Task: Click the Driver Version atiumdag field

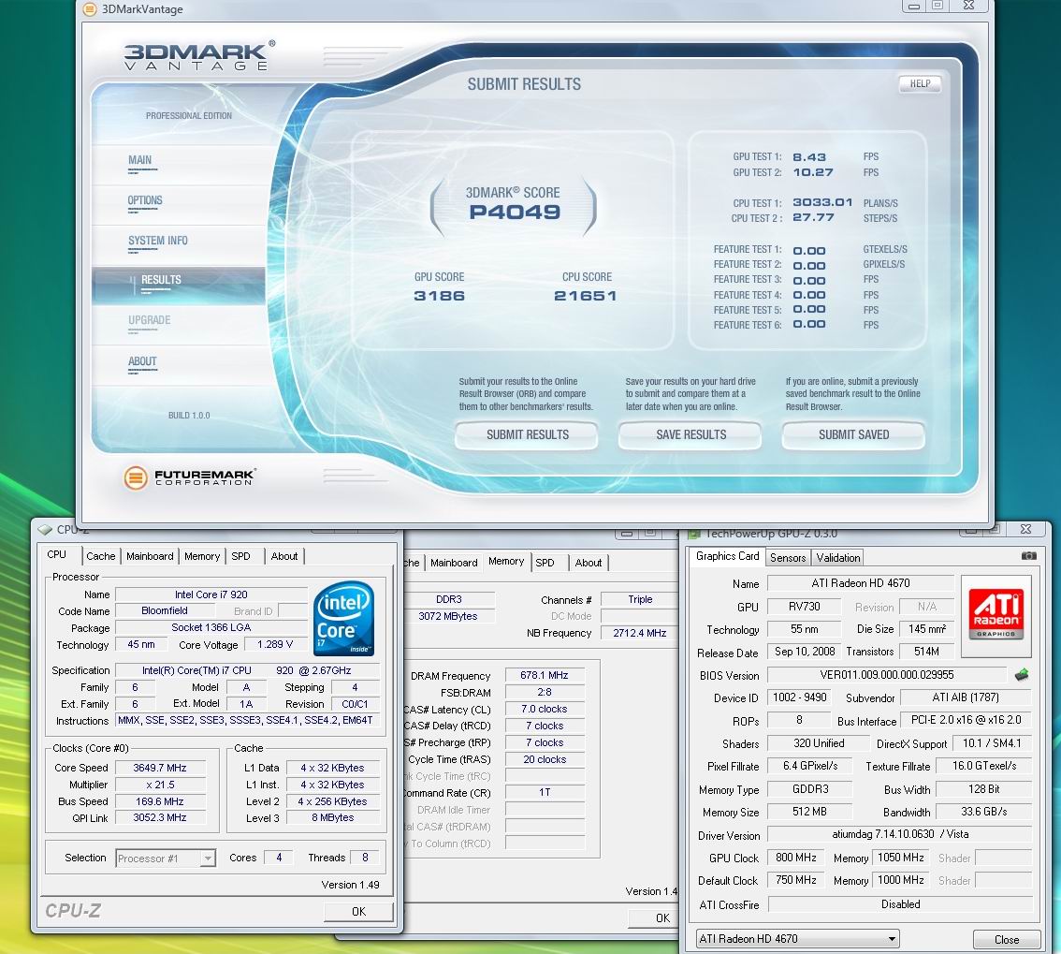Action: pos(900,834)
